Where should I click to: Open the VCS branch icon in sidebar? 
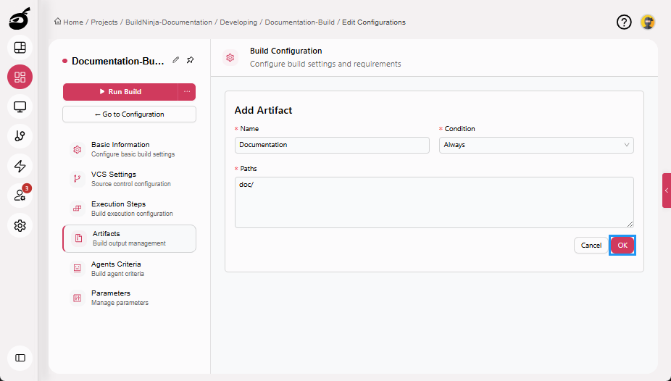pyautogui.click(x=20, y=136)
